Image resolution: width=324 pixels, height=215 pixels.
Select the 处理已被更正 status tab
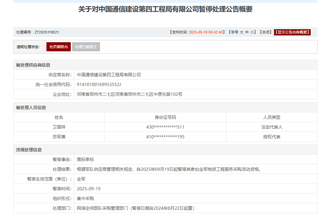(86, 47)
